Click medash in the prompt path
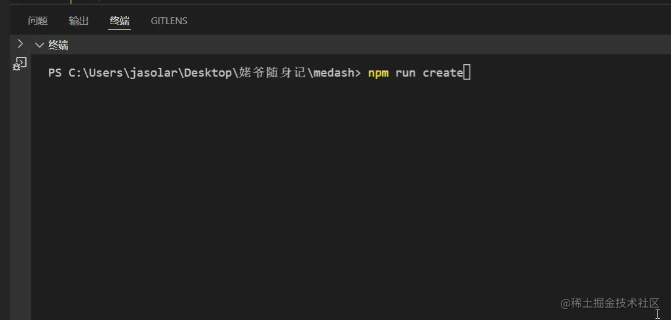Viewport: 671px width, 320px height. pyautogui.click(x=333, y=73)
